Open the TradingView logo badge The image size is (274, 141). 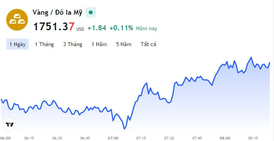[10, 125]
